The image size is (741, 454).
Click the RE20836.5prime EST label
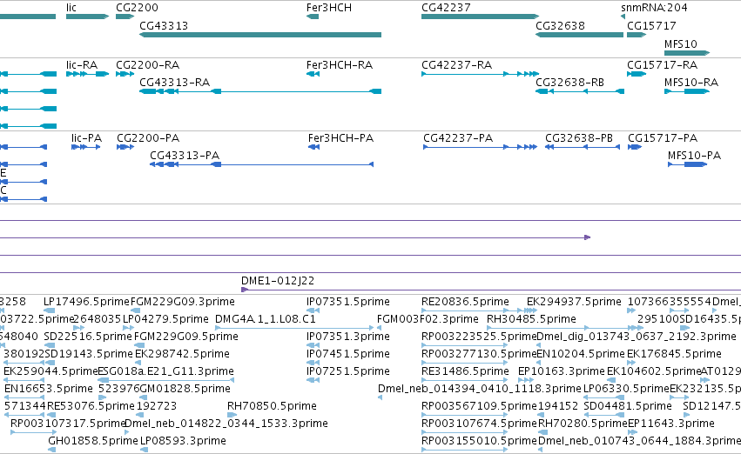465,301
